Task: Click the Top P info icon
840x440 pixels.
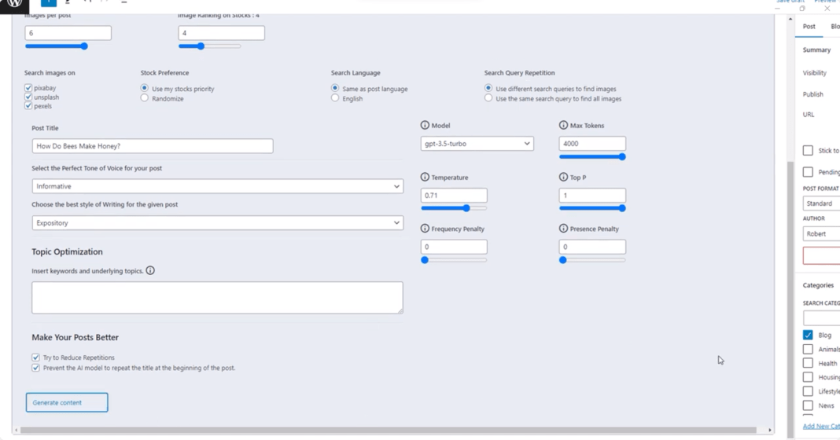Action: click(x=563, y=178)
